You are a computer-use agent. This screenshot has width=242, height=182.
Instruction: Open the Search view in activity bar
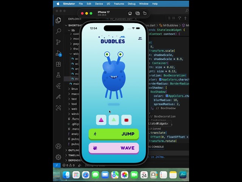click(x=58, y=31)
